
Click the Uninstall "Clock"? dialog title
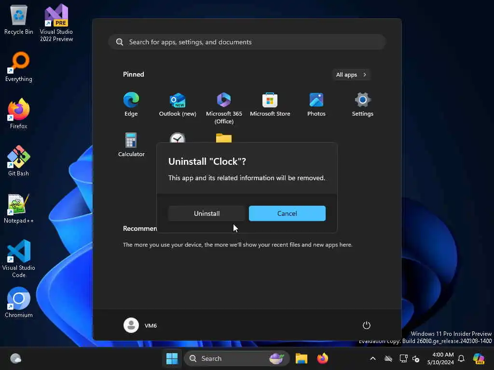coord(207,161)
